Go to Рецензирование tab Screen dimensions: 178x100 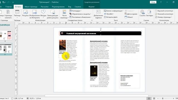58,7
